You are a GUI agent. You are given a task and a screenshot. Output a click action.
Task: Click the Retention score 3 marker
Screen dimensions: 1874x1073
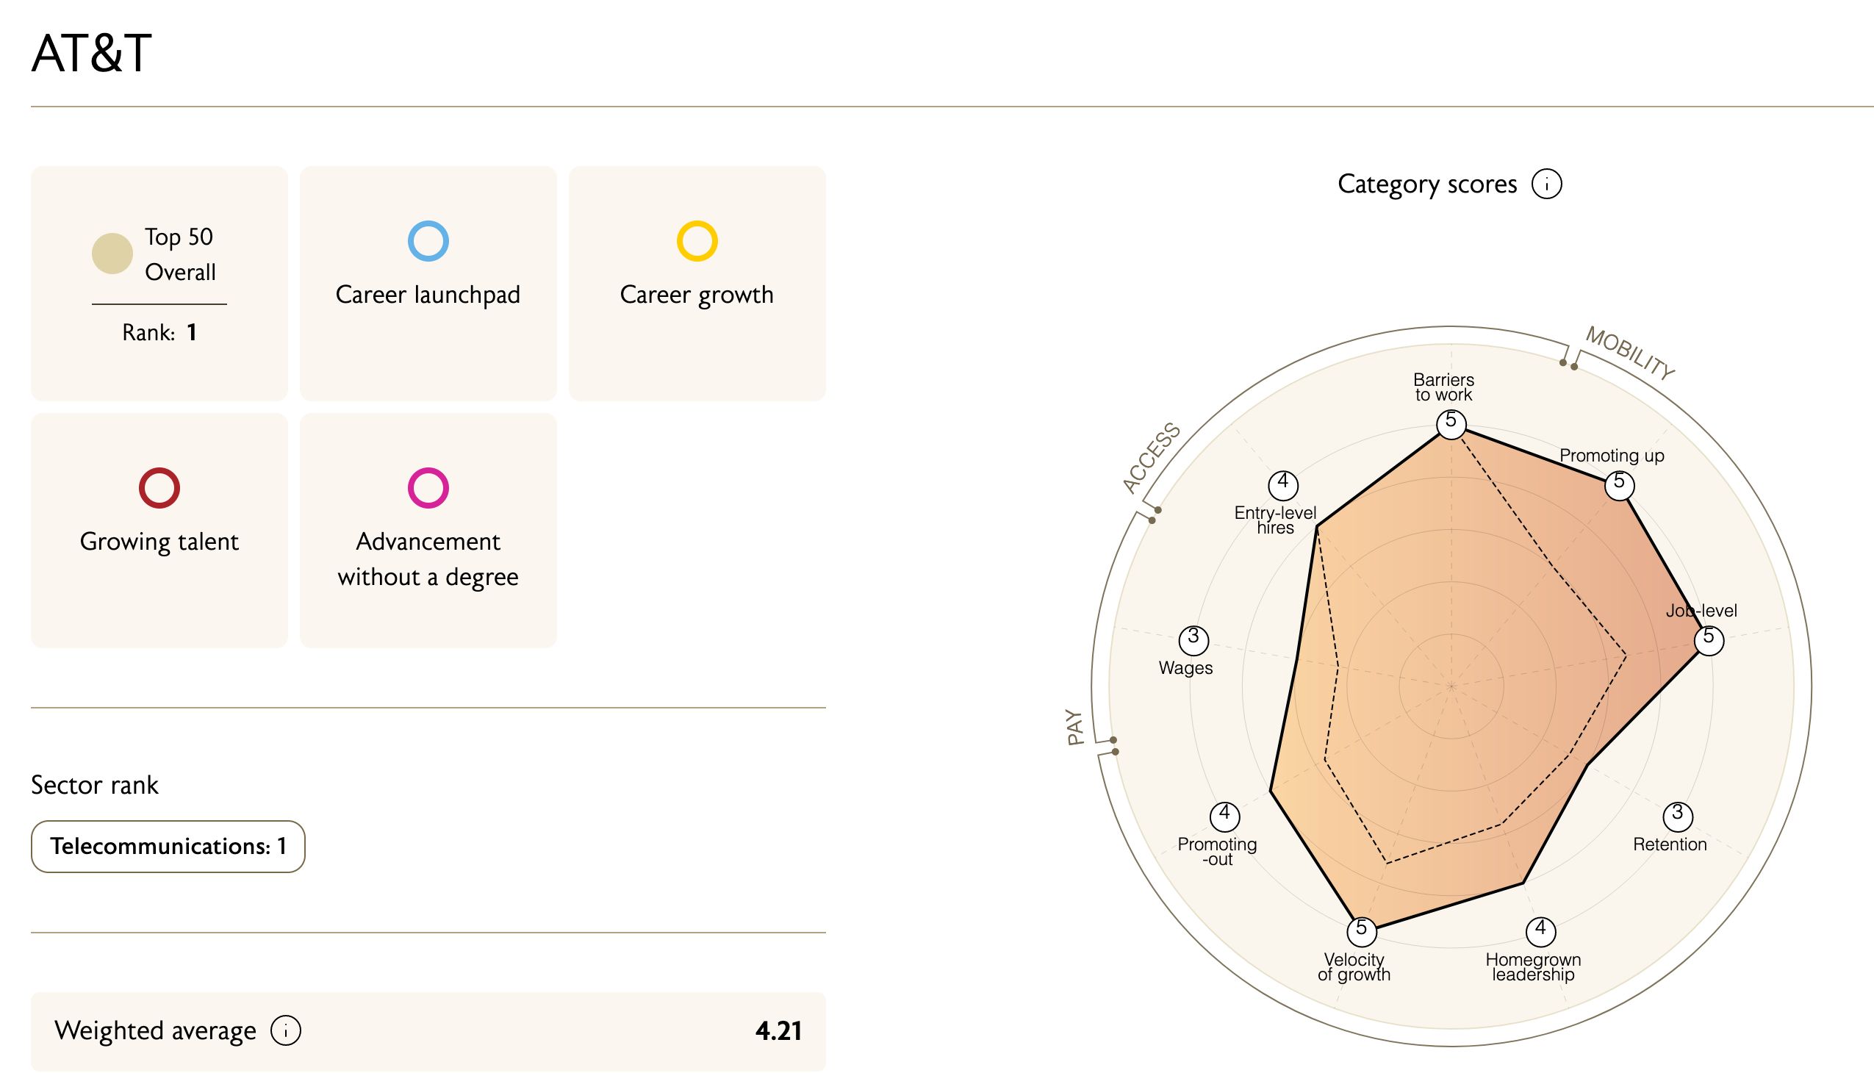pyautogui.click(x=1678, y=815)
